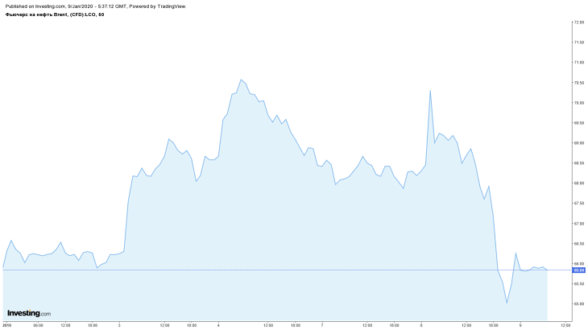The height and width of the screenshot is (330, 588).
Task: Click the lowest dip of the price line
Action: [507, 303]
